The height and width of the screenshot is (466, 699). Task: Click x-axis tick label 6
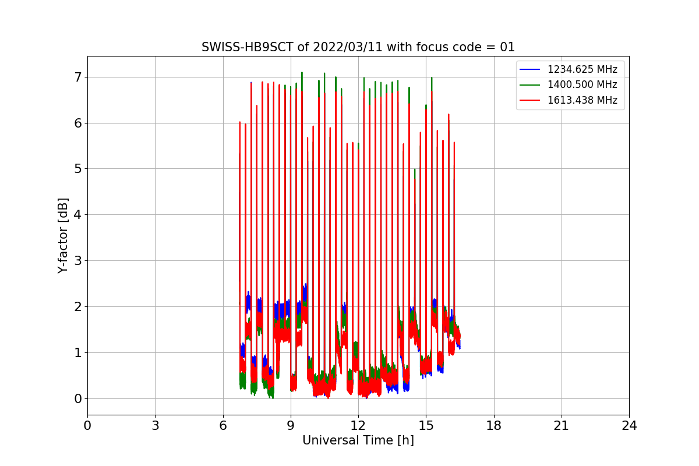point(223,426)
